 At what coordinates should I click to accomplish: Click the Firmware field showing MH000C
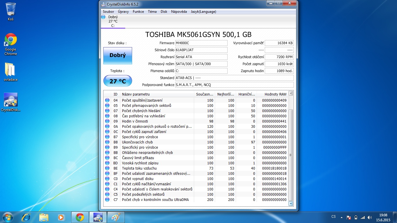pyautogui.click(x=201, y=43)
